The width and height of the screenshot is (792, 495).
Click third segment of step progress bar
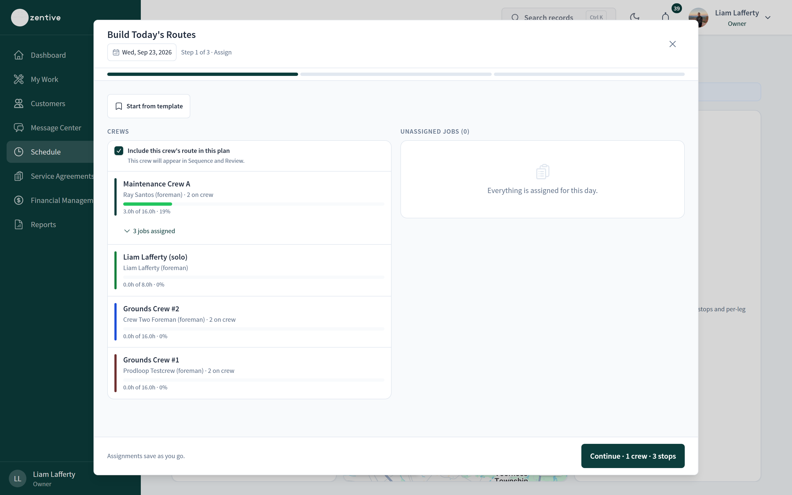589,74
